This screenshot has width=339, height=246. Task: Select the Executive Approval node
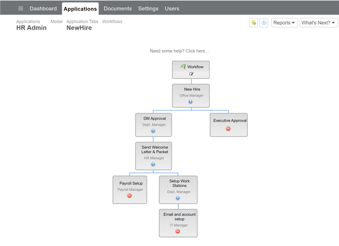[229, 125]
